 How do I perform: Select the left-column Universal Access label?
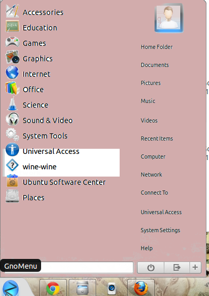coord(51,151)
